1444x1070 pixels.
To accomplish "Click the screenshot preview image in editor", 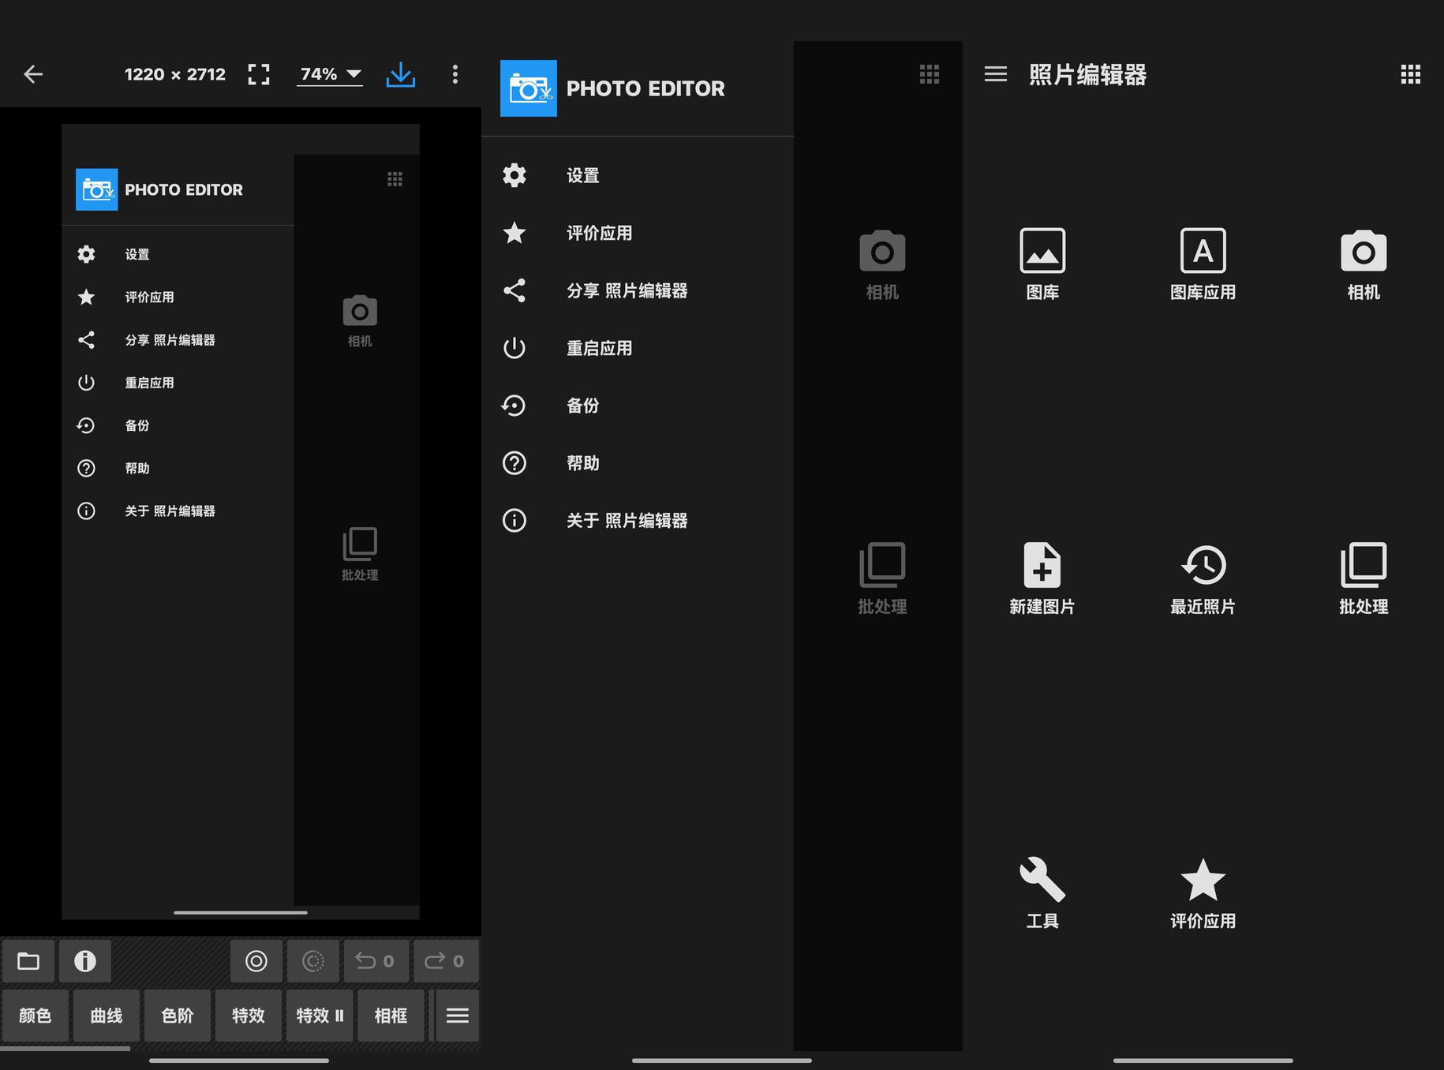I will click(241, 522).
